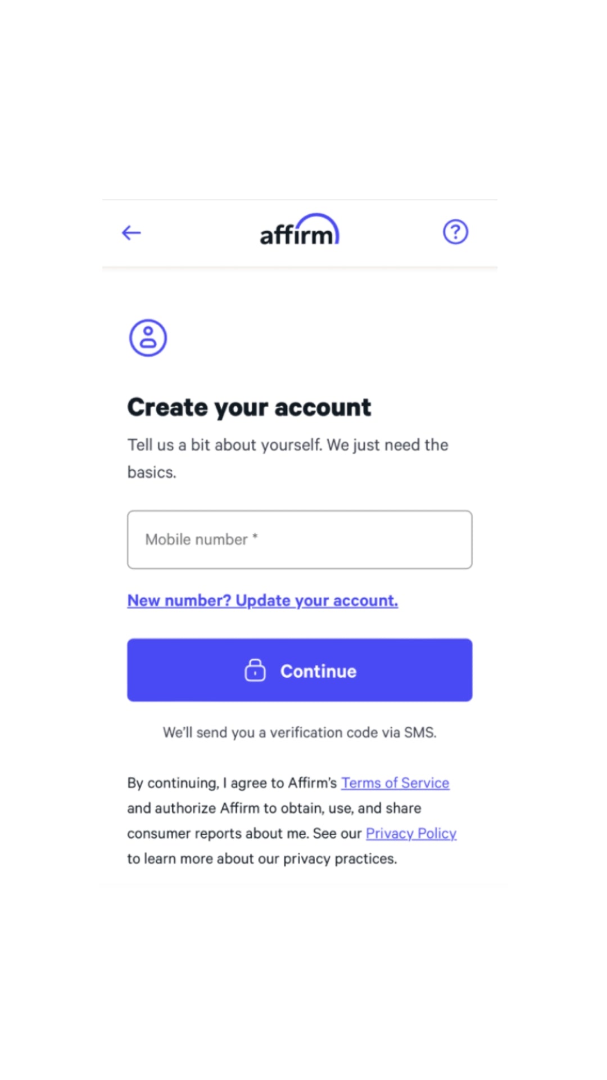The image size is (607, 1080).
Task: Open 'New number? Update your account' link
Action: point(262,601)
